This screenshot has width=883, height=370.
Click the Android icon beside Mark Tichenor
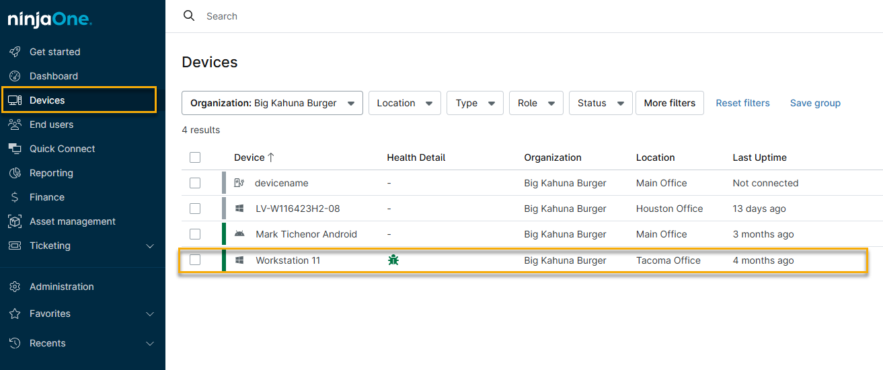[x=239, y=234]
